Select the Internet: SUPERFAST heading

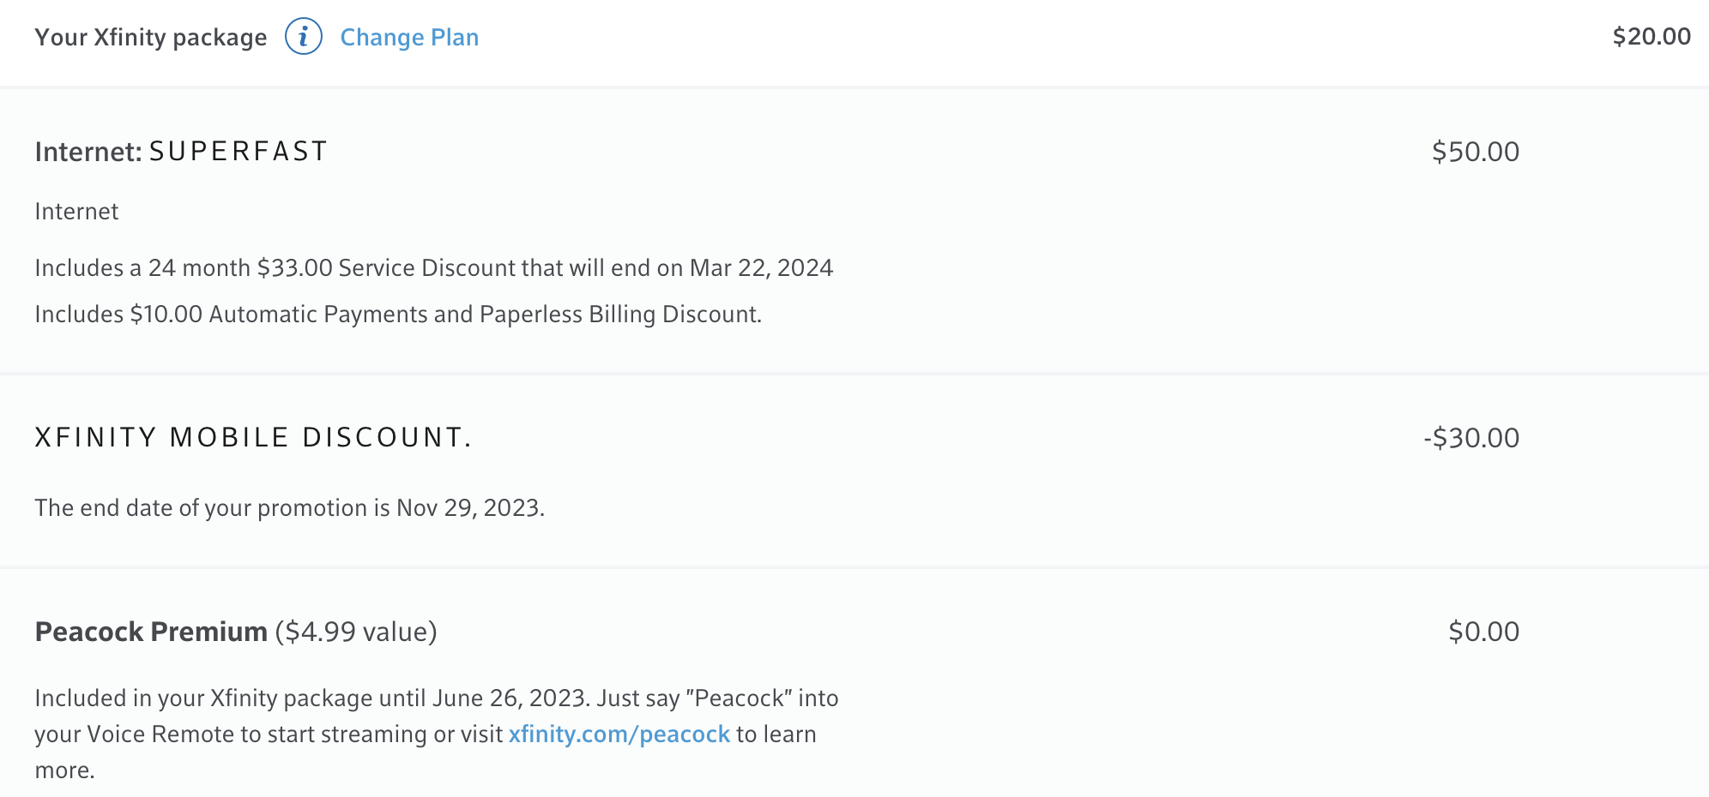pyautogui.click(x=181, y=152)
